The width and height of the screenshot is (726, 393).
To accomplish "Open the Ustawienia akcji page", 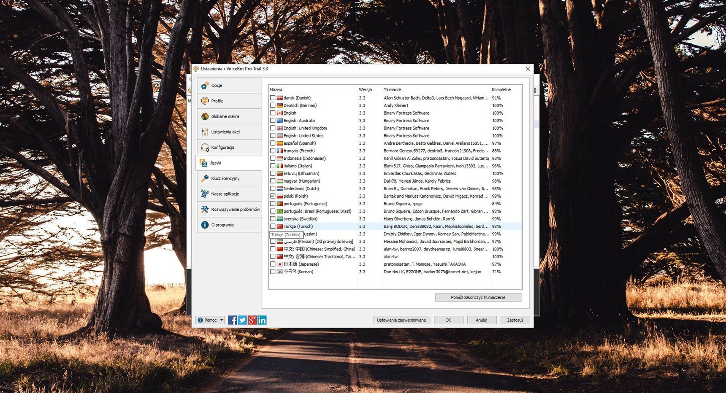I will [x=229, y=132].
